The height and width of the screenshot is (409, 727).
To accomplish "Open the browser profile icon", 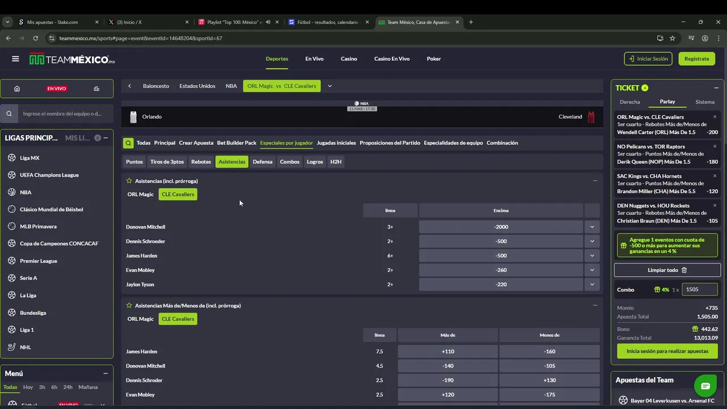I will pyautogui.click(x=705, y=38).
